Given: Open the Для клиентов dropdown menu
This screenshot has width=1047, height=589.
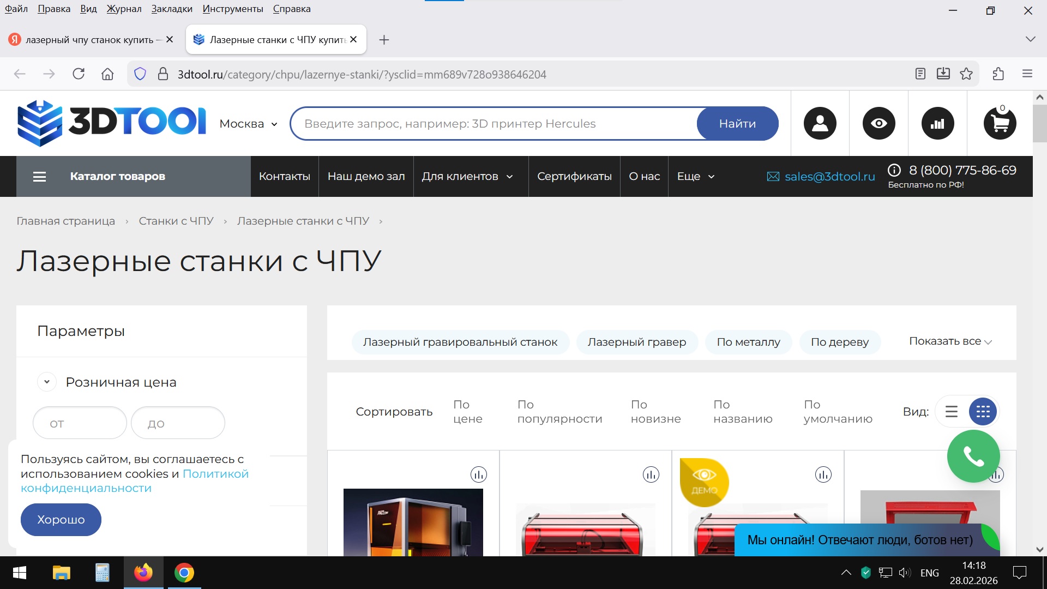Looking at the screenshot, I should [467, 177].
